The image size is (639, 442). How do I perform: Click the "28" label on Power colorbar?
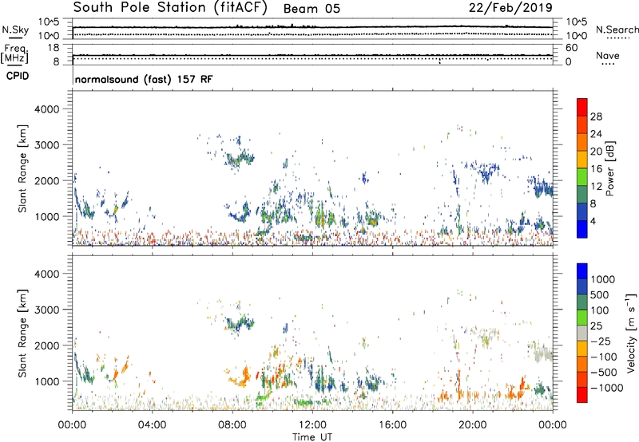[596, 116]
